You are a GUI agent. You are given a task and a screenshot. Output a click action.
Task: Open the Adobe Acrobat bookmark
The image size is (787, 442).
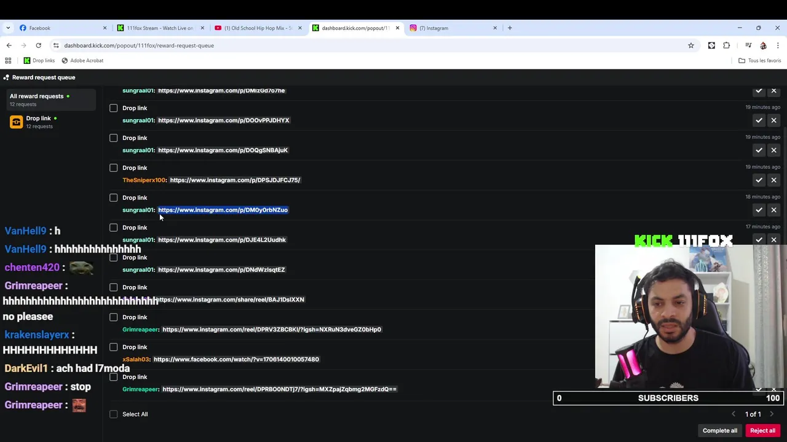point(82,61)
